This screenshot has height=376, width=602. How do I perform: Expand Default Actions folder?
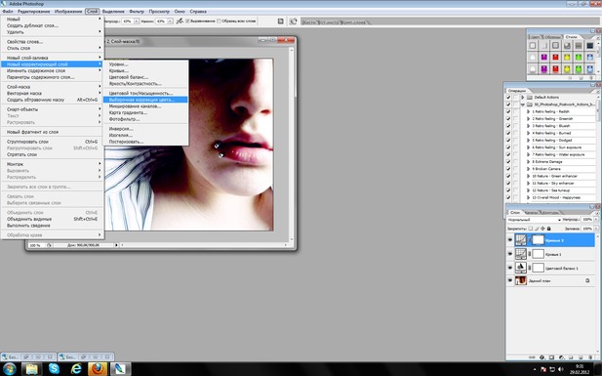523,98
